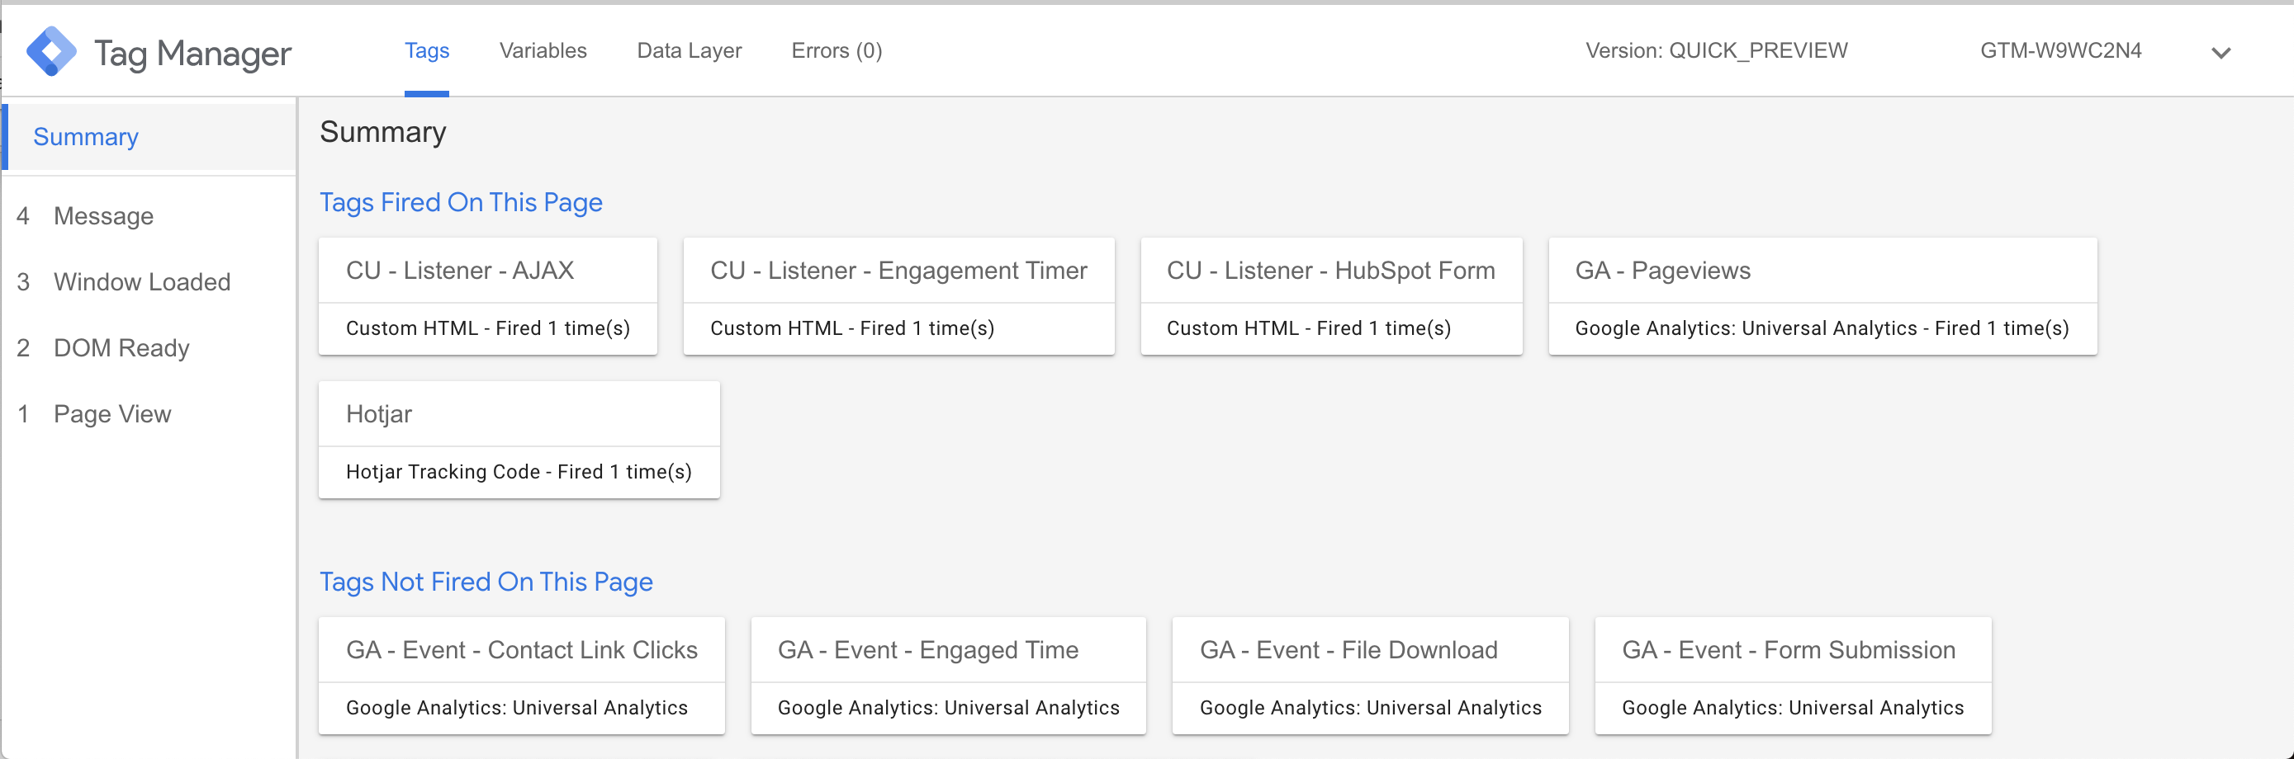Select Summary in the event sidebar
Image resolution: width=2294 pixels, height=759 pixels.
(86, 137)
